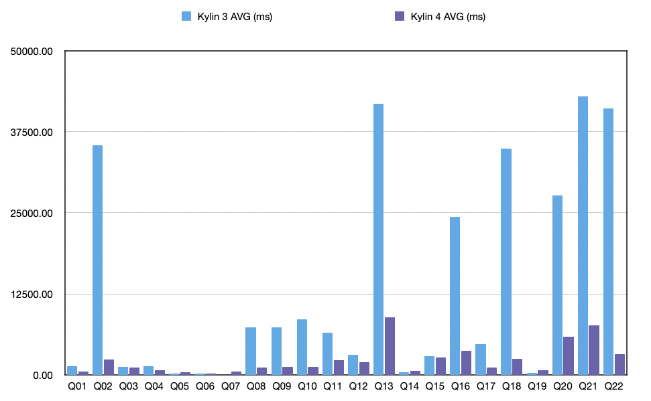651x401 pixels.
Task: Select the blue Kylin 3 bar for Q18
Action: pyautogui.click(x=506, y=262)
